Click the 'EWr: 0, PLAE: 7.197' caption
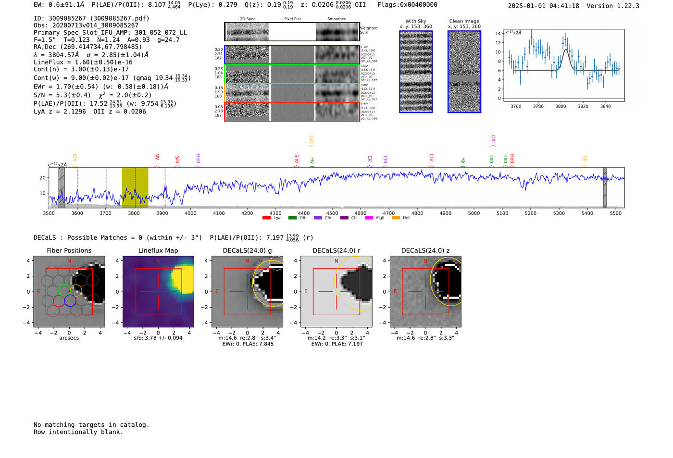Screen dimensions: 673x458 [337, 344]
